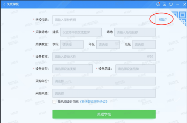Open the 年级 selection dropdown

(108, 44)
